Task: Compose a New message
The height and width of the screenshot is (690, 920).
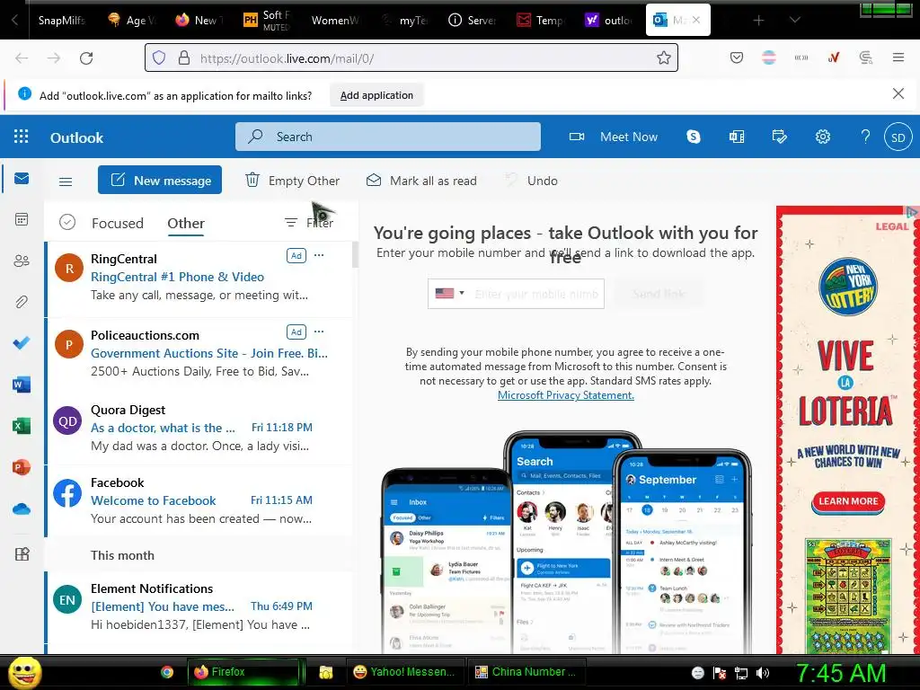Action: tap(160, 180)
